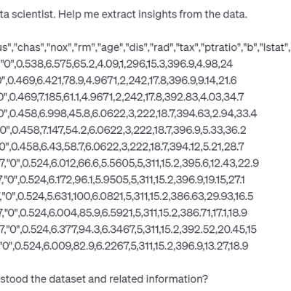The height and width of the screenshot is (291, 291).
Task: Click the data row ending in 29.93,16.5
Action: point(127,196)
